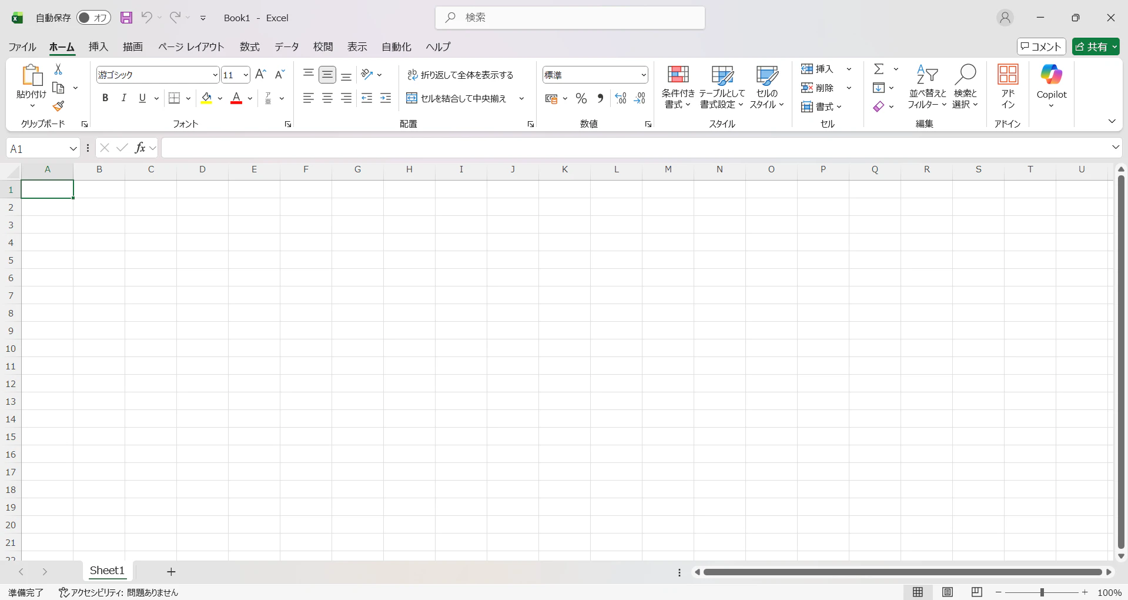Image resolution: width=1128 pixels, height=600 pixels.
Task: Apply the red font color
Action: pyautogui.click(x=236, y=98)
